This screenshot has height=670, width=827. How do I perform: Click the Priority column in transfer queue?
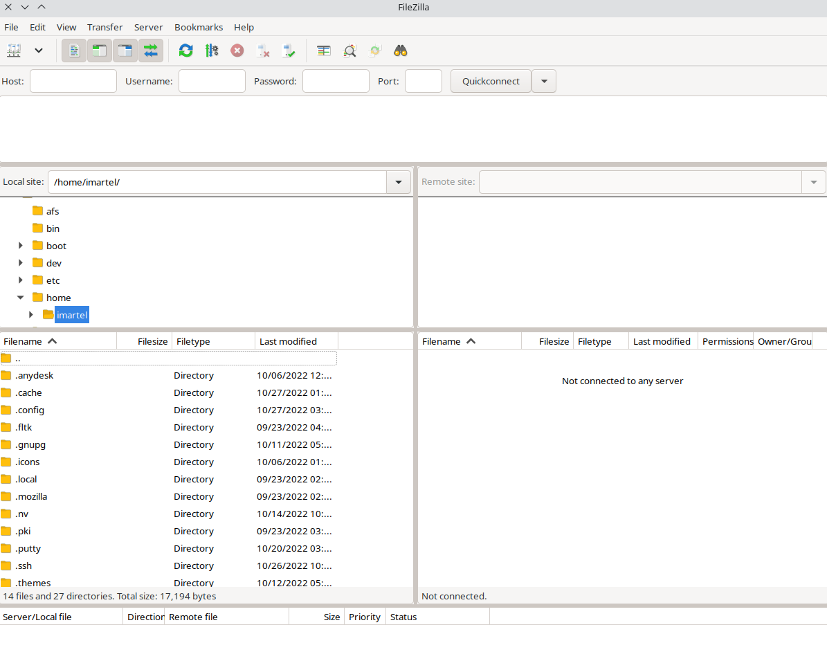click(365, 617)
